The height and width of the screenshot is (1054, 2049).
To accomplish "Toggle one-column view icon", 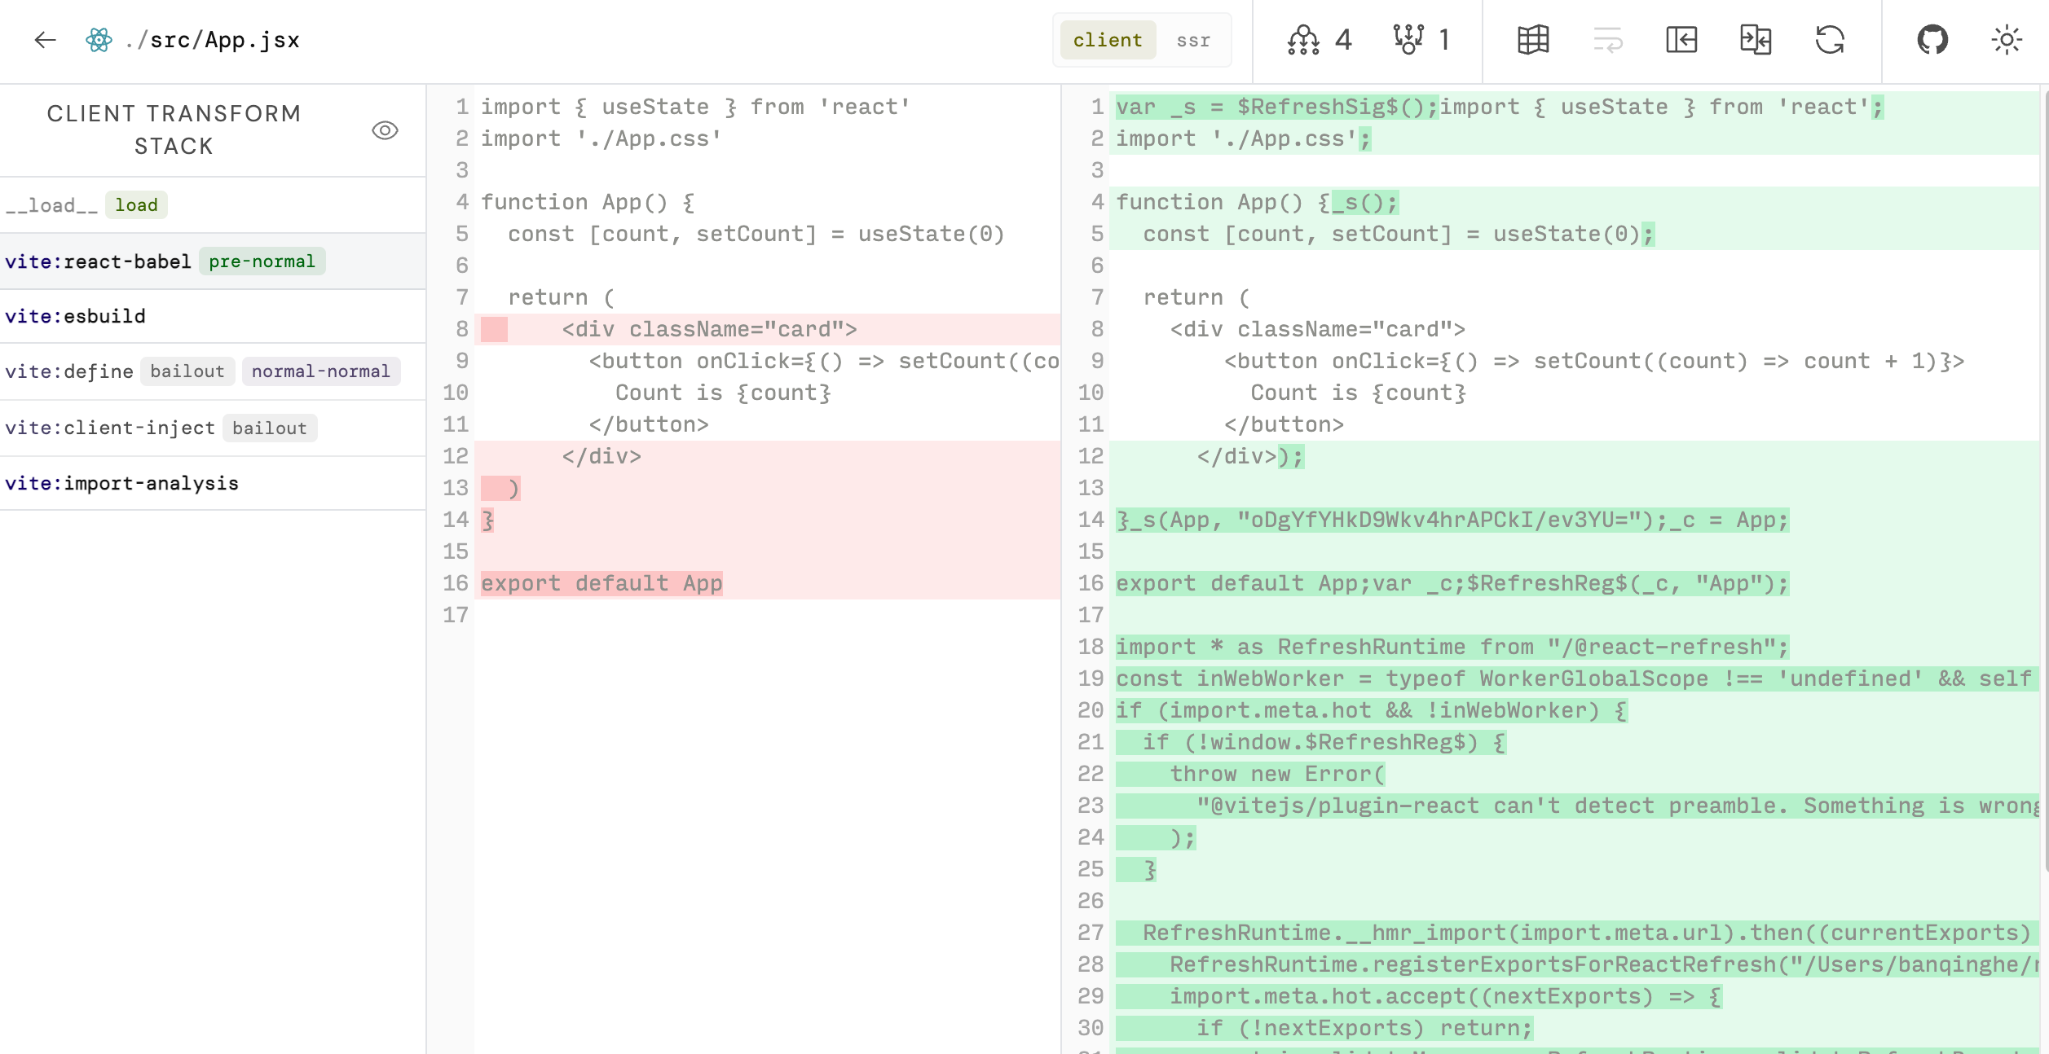I will (x=1681, y=40).
